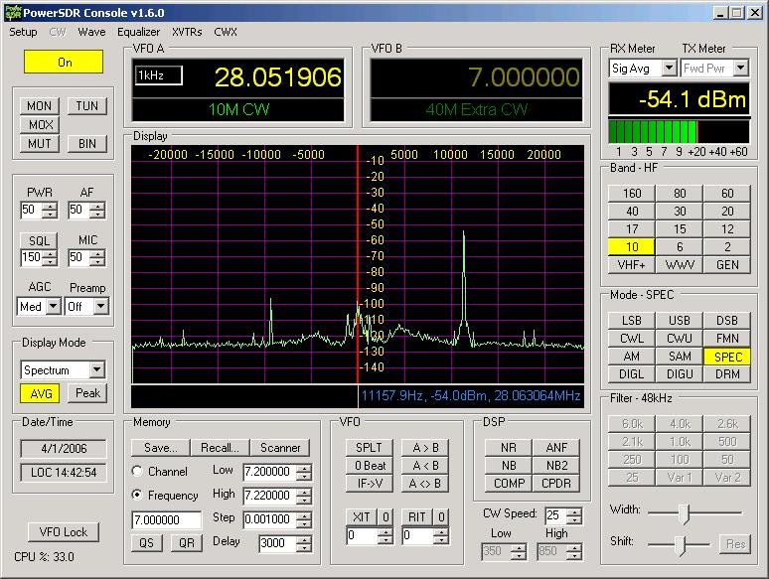Select LSB mode
This screenshot has height=579, width=769.
point(631,321)
